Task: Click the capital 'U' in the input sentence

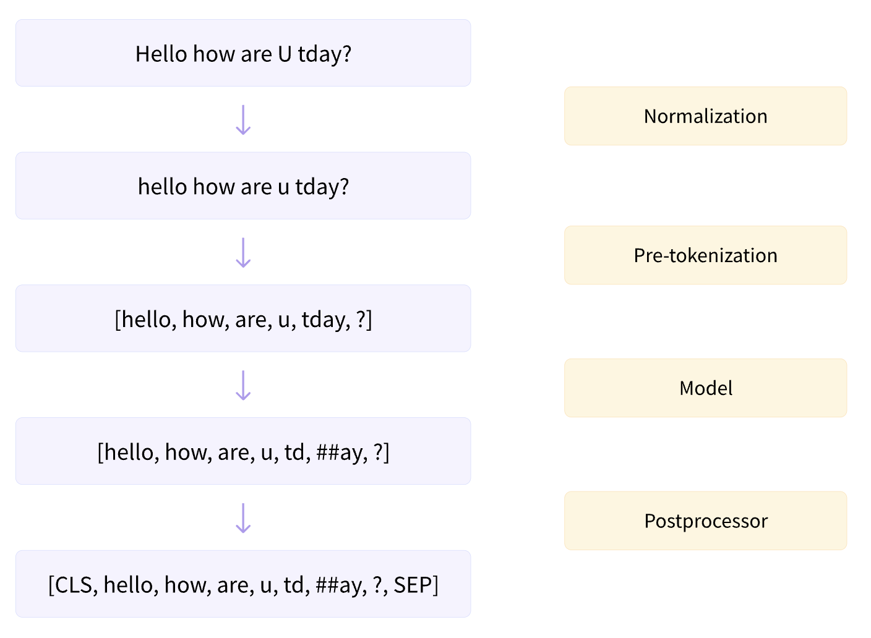Action: point(285,54)
